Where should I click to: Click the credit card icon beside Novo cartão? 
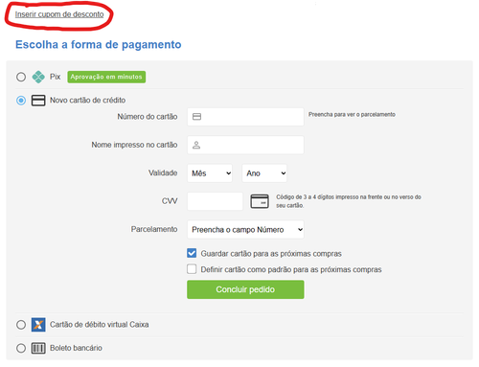coord(38,101)
